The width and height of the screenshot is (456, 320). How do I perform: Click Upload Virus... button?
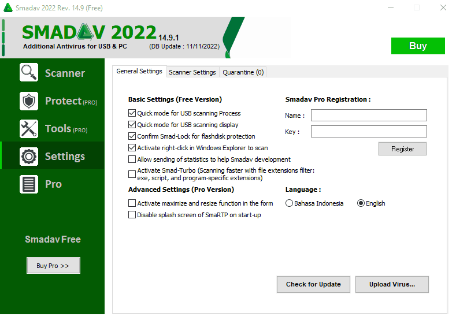click(392, 284)
